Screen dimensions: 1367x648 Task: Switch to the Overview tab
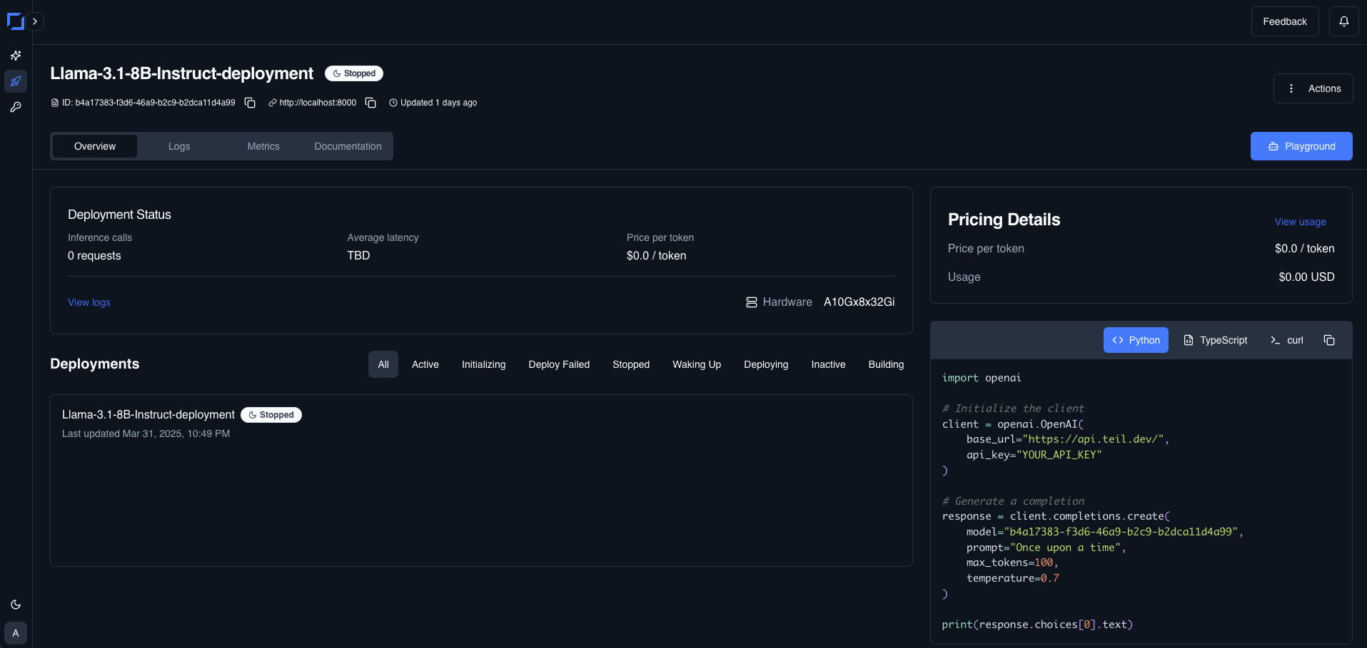95,146
